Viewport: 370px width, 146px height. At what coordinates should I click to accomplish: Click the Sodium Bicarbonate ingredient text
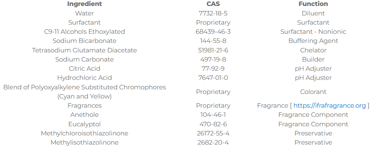84,41
